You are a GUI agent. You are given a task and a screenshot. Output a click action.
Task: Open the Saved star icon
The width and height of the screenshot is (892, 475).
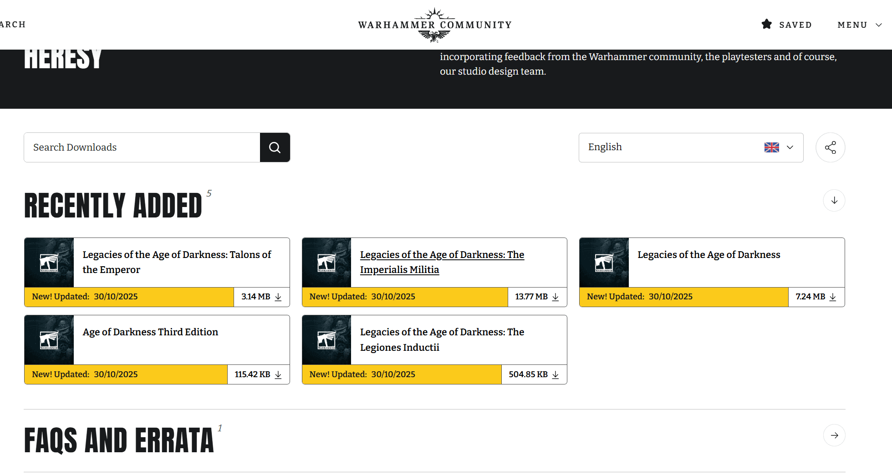[767, 25]
